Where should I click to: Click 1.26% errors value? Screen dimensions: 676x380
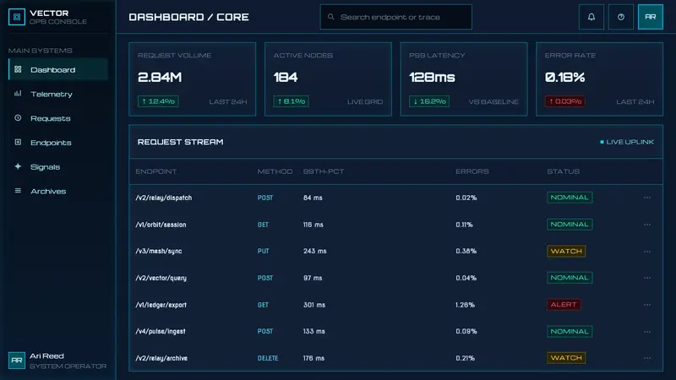[466, 305]
